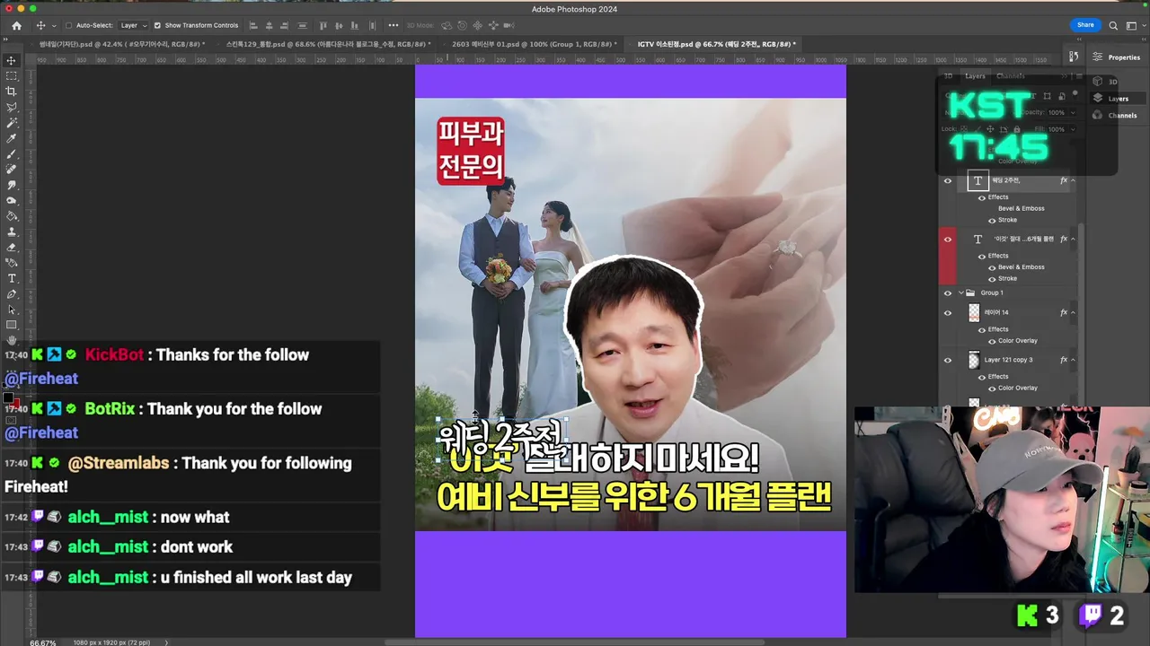Collapse effects on red-tagged '이것' layer
The height and width of the screenshot is (646, 1150).
[x=1073, y=240]
